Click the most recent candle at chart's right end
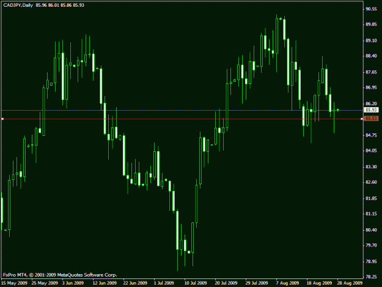Viewport: 382px width, 287px height. tap(337, 110)
